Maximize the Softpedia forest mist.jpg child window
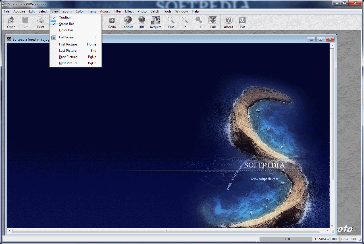364x244 pixels. click(321, 40)
